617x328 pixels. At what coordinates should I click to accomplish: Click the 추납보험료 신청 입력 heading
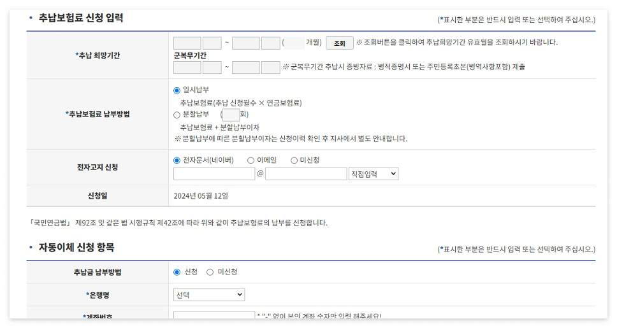pyautogui.click(x=81, y=18)
